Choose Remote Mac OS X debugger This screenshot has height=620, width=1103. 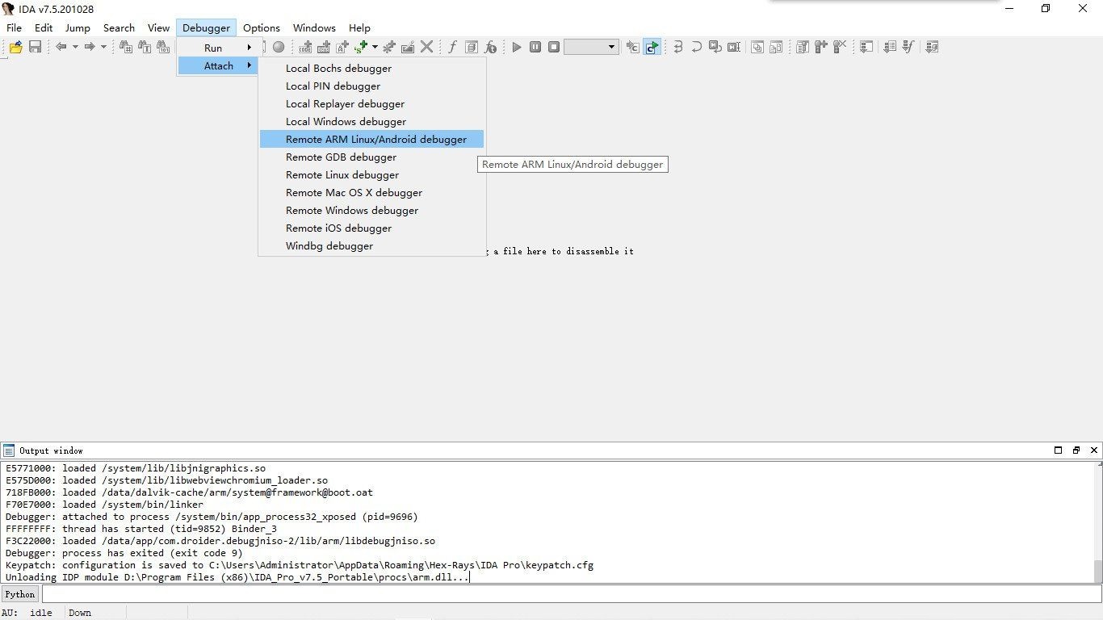coord(371,192)
